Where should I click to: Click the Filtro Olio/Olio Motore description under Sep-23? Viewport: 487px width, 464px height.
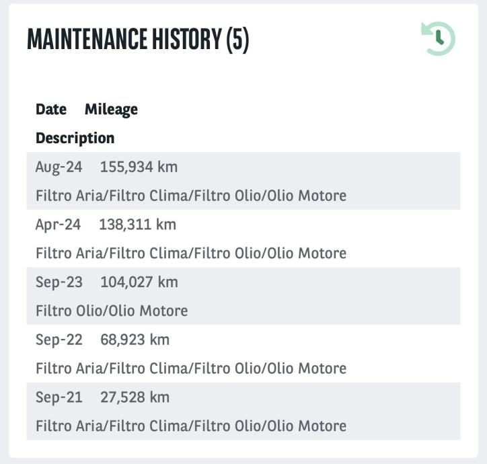(112, 311)
